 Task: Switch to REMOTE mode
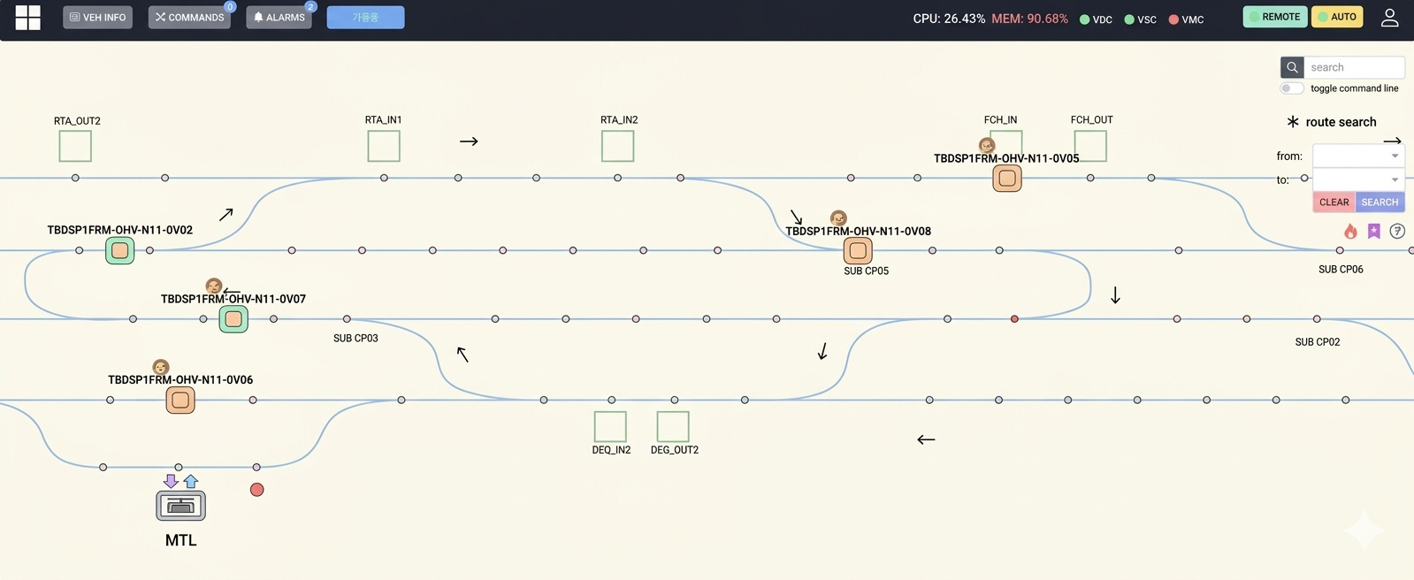coord(1274,17)
